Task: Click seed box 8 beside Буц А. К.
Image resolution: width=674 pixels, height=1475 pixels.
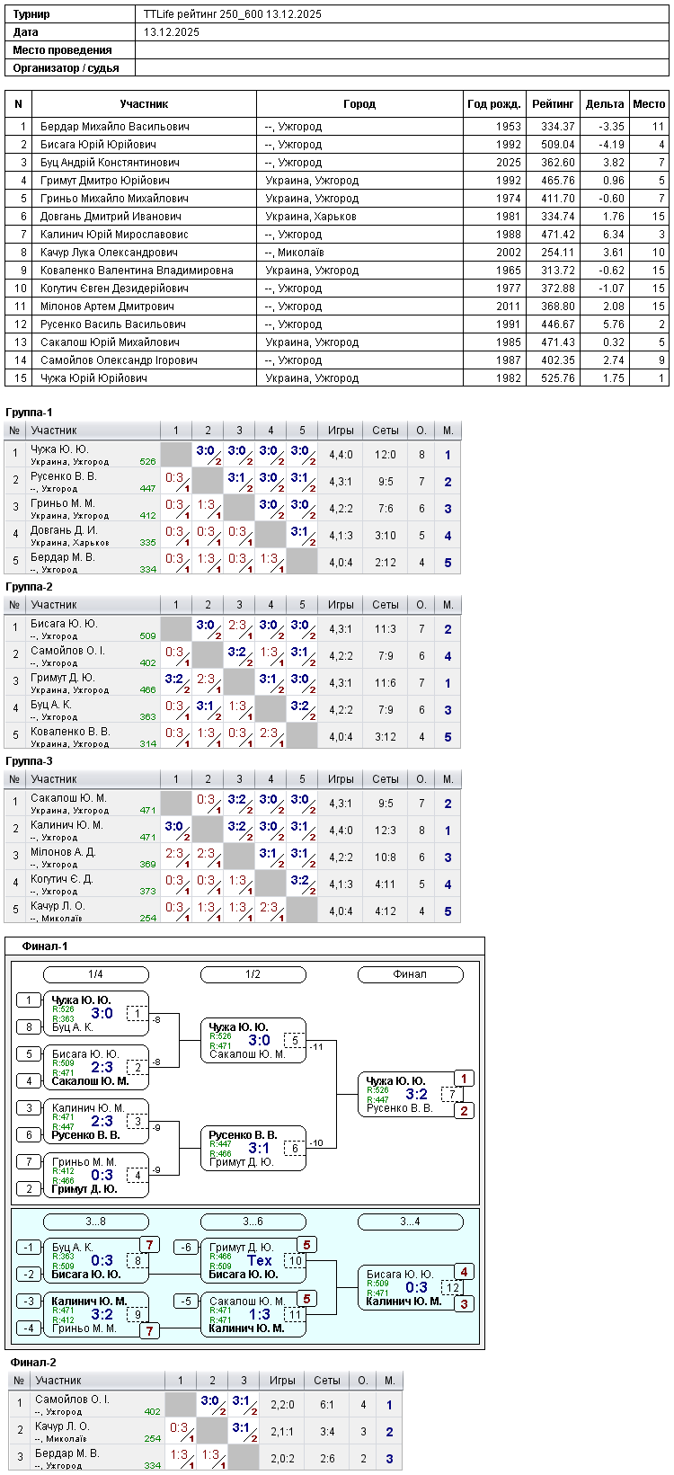Action: point(29,1027)
